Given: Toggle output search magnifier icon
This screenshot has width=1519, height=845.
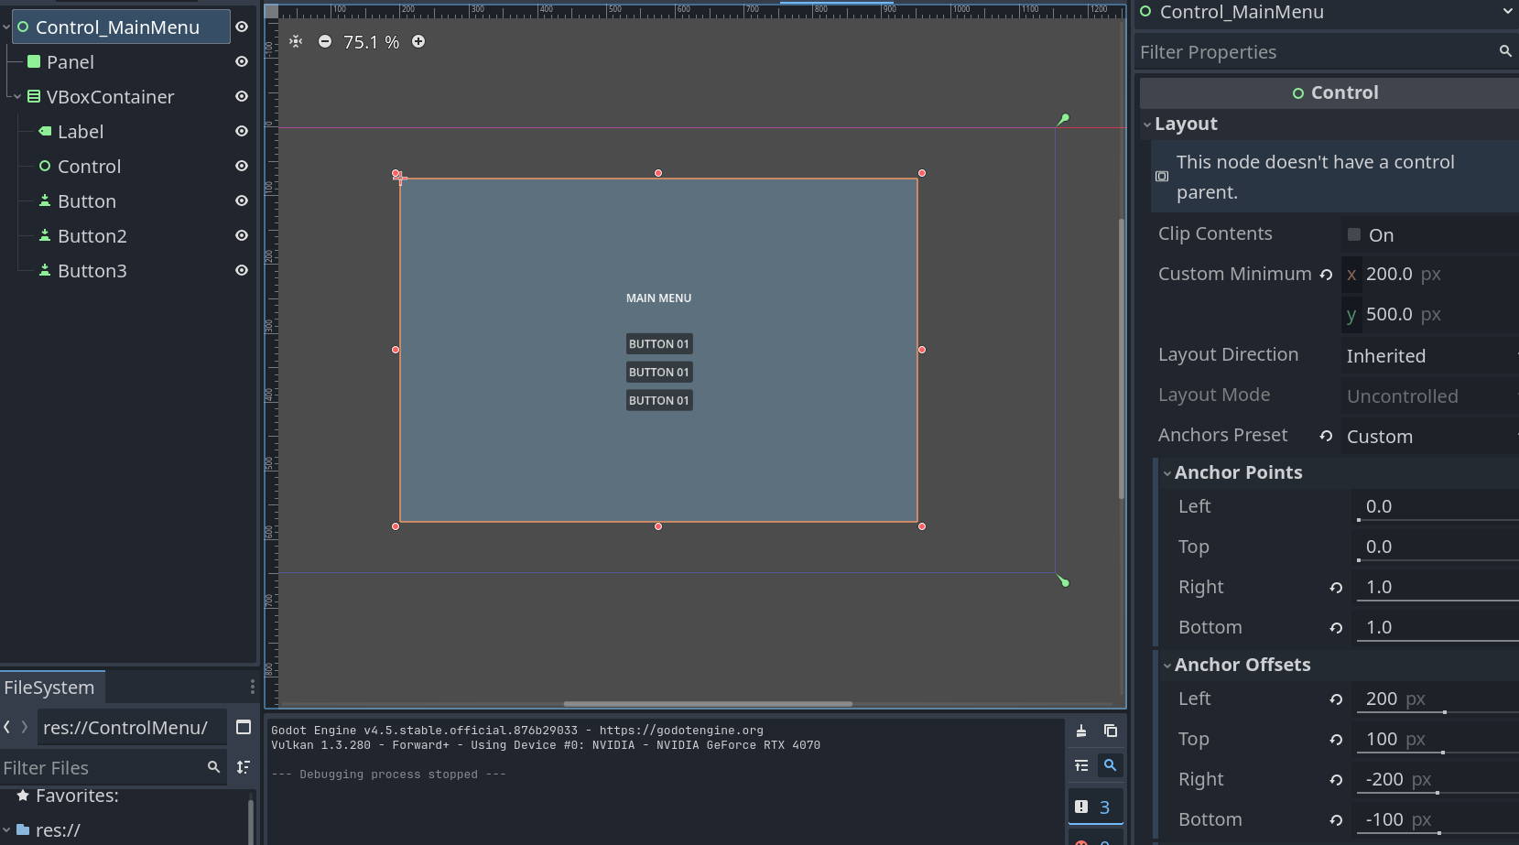Looking at the screenshot, I should [x=1110, y=765].
